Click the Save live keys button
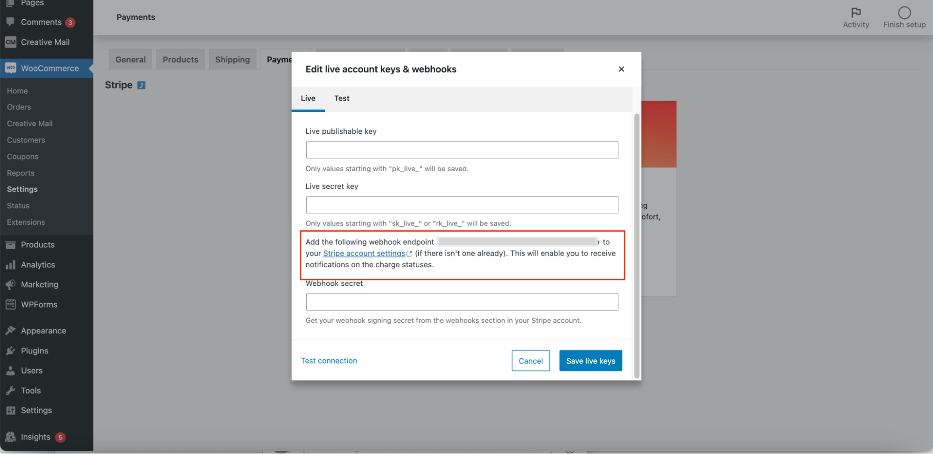 click(590, 360)
